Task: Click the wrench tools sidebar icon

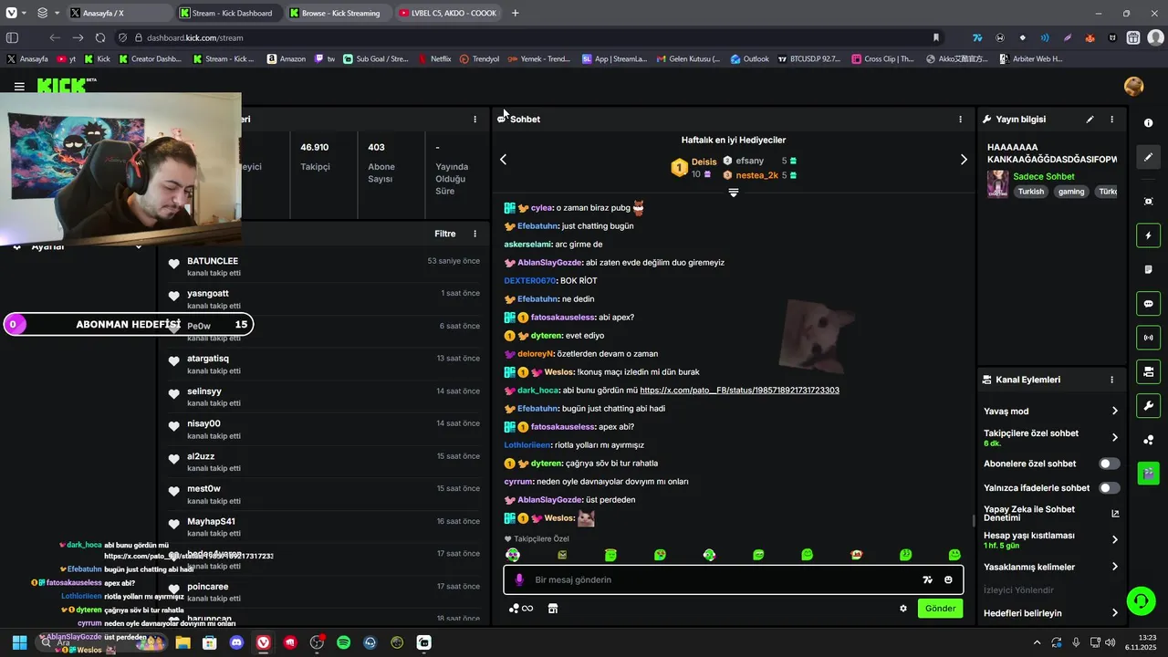Action: (x=1149, y=405)
